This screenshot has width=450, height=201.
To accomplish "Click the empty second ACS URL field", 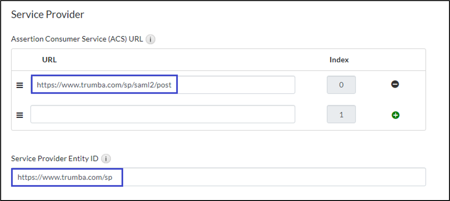I will tap(163, 114).
